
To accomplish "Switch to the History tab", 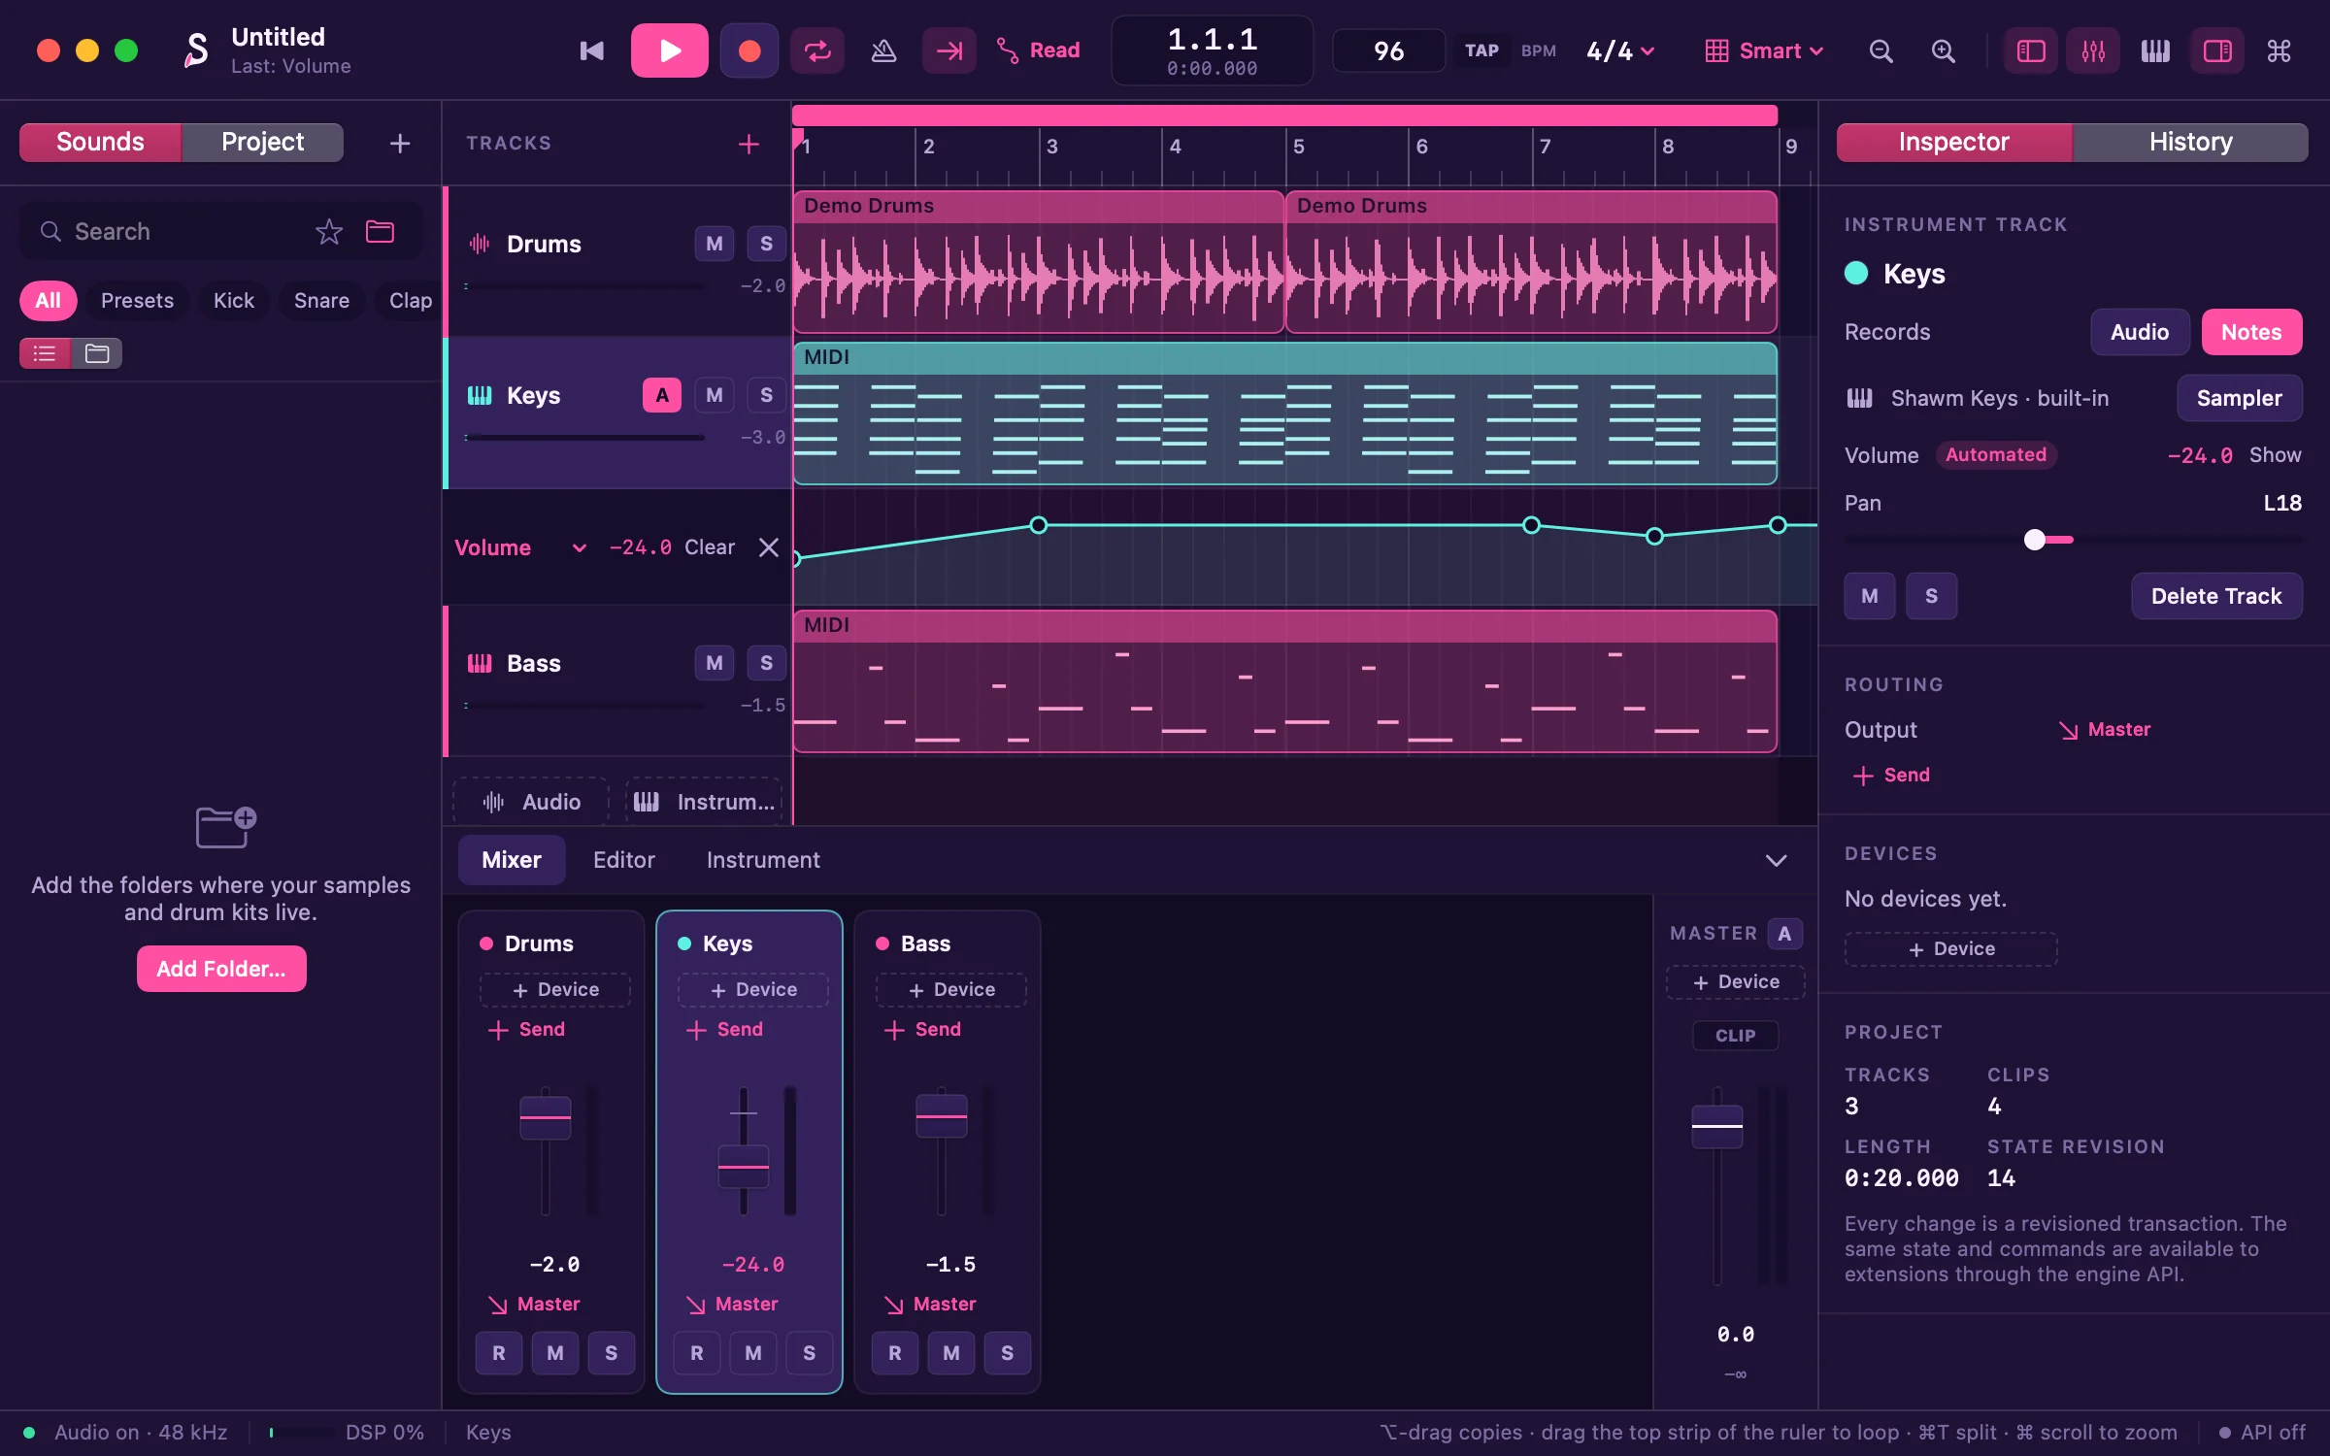I will [x=2190, y=142].
